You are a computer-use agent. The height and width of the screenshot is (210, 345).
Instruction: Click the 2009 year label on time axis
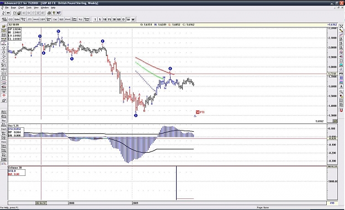click(x=135, y=203)
